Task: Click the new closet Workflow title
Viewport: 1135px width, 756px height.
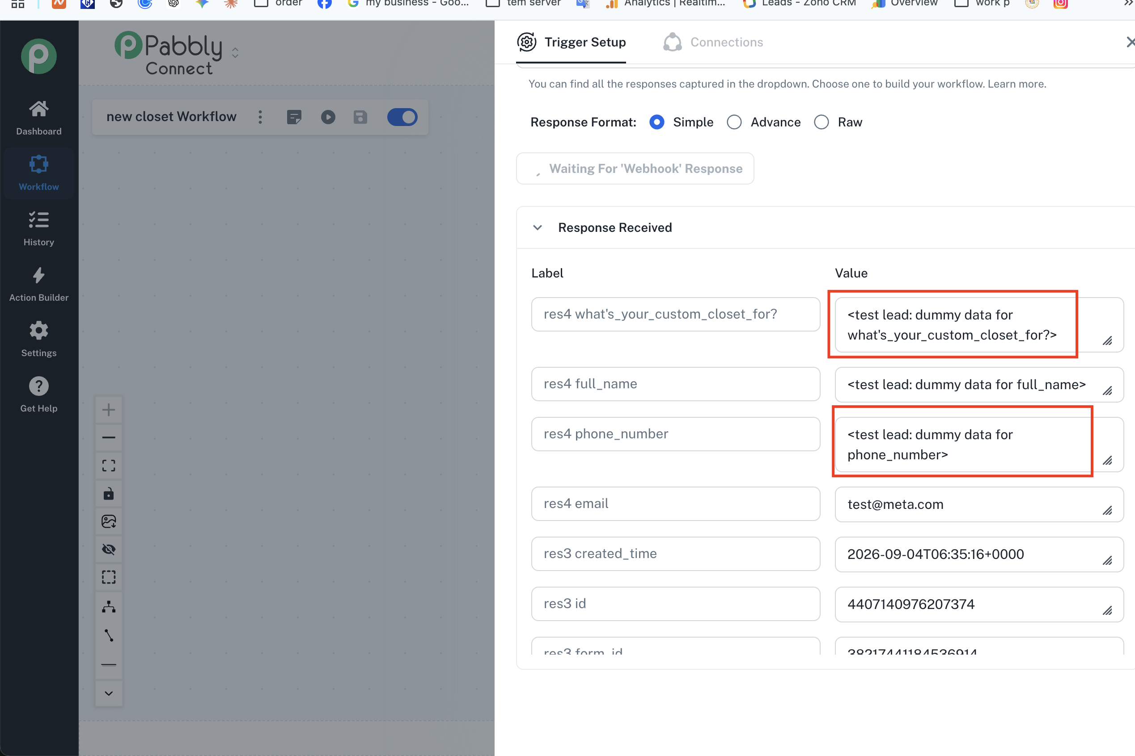Action: (x=171, y=117)
